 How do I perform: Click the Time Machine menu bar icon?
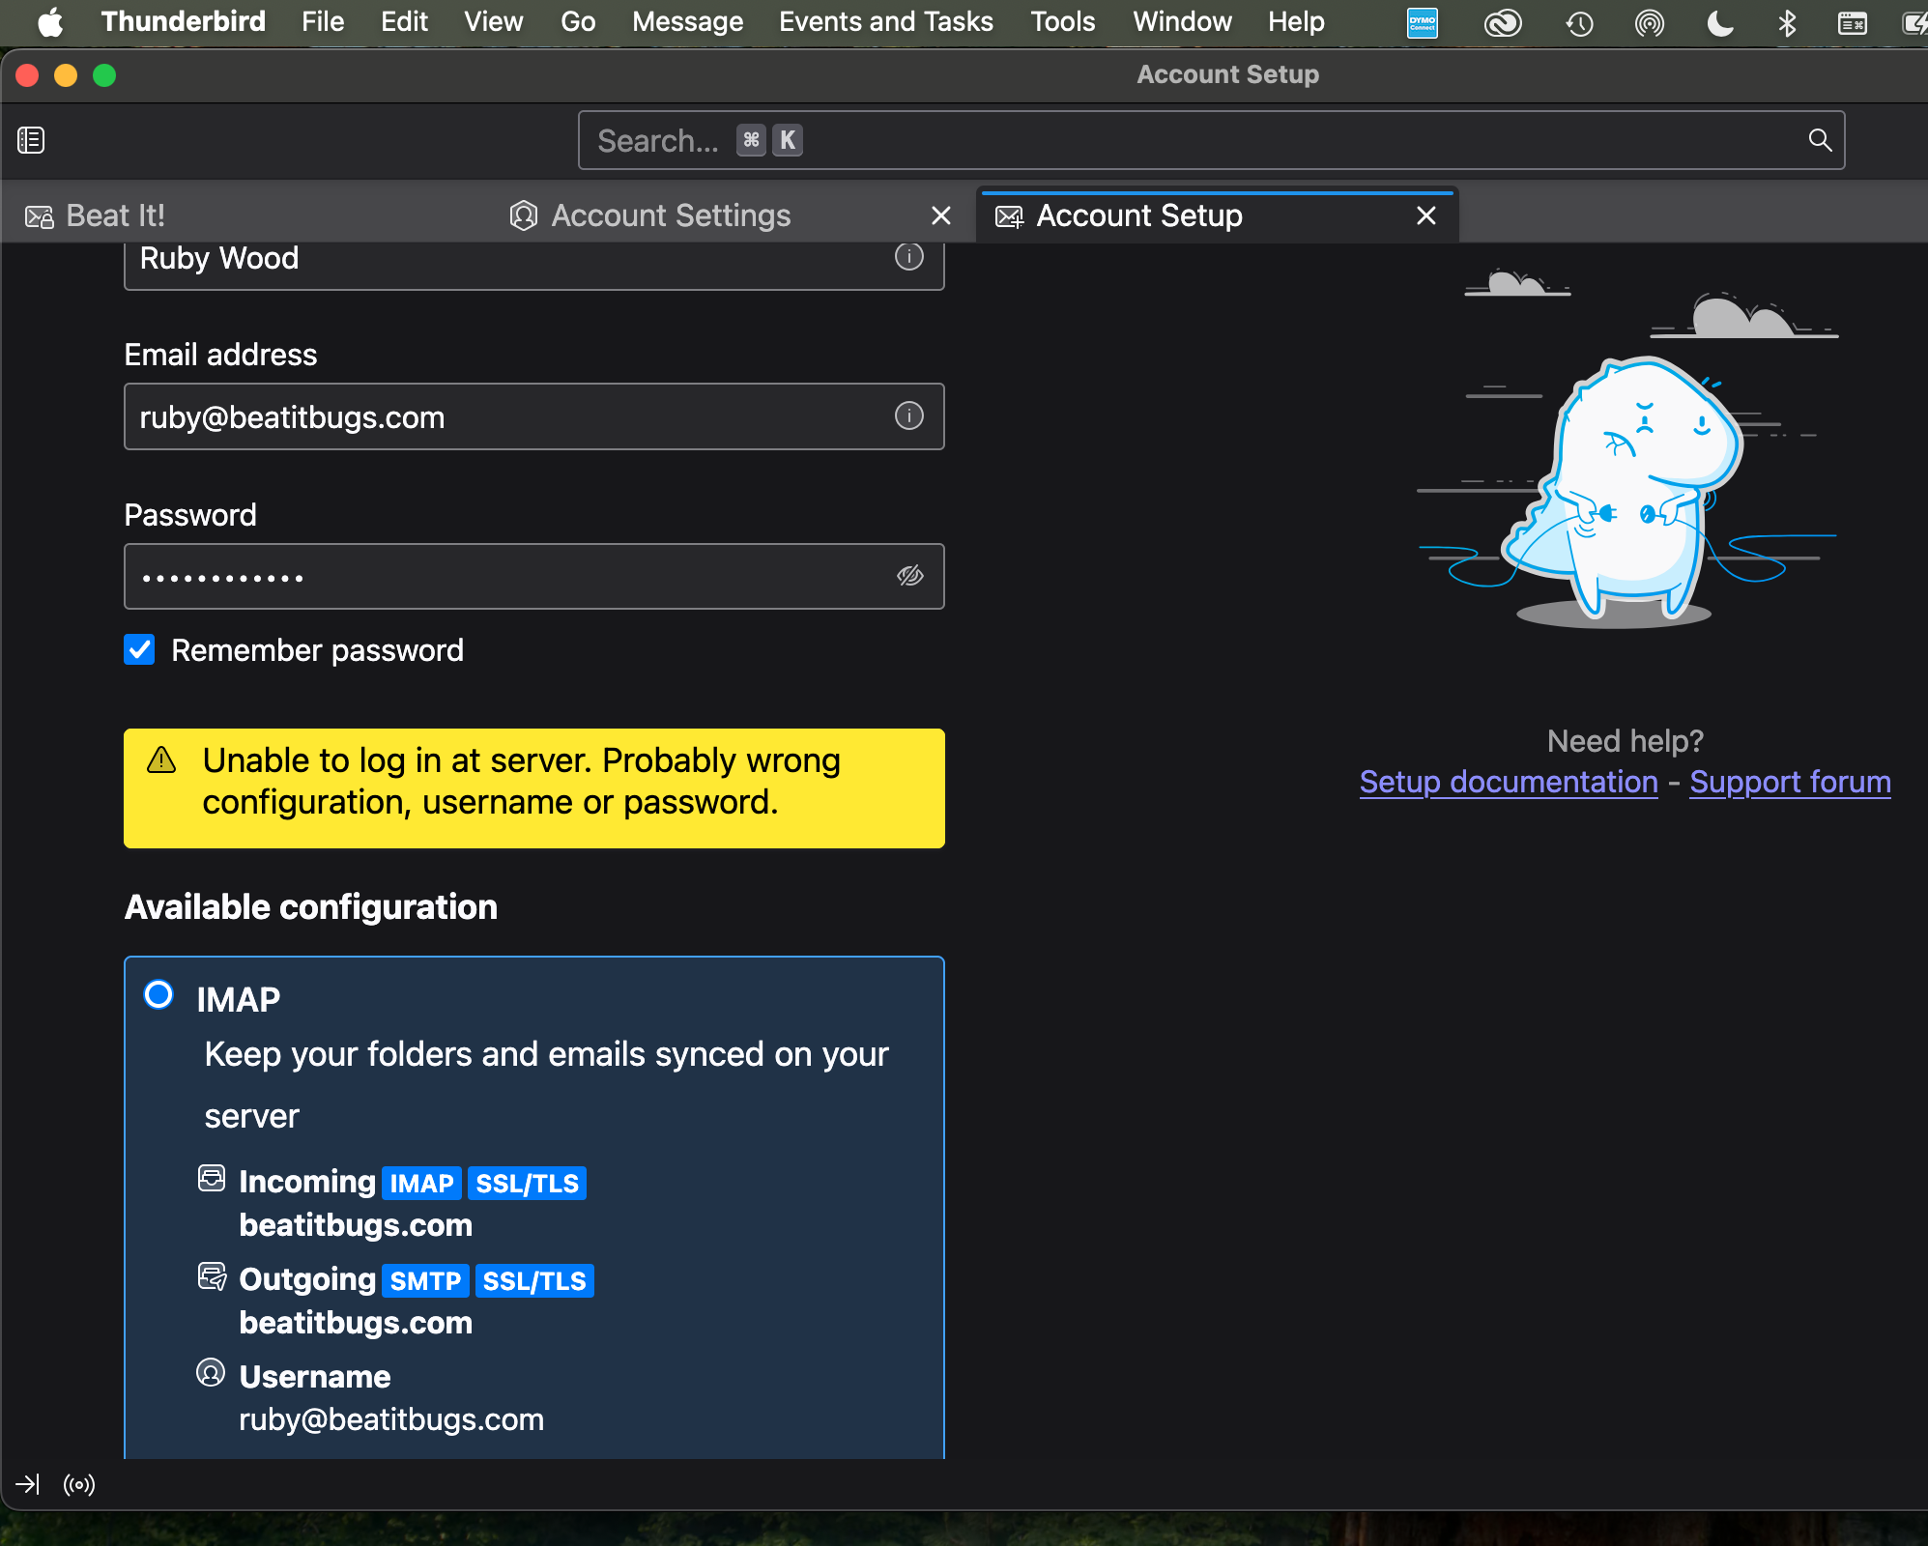(x=1579, y=22)
